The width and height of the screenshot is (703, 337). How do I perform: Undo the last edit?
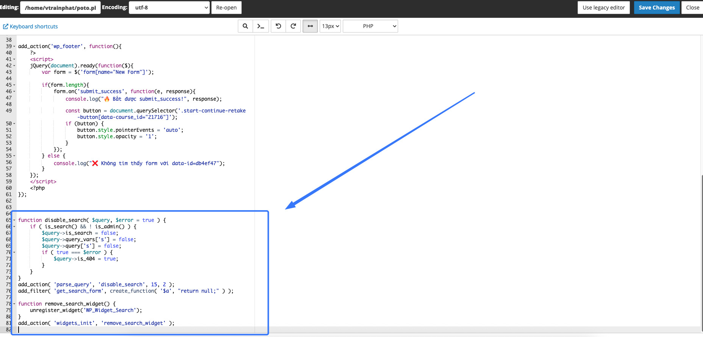point(278,26)
